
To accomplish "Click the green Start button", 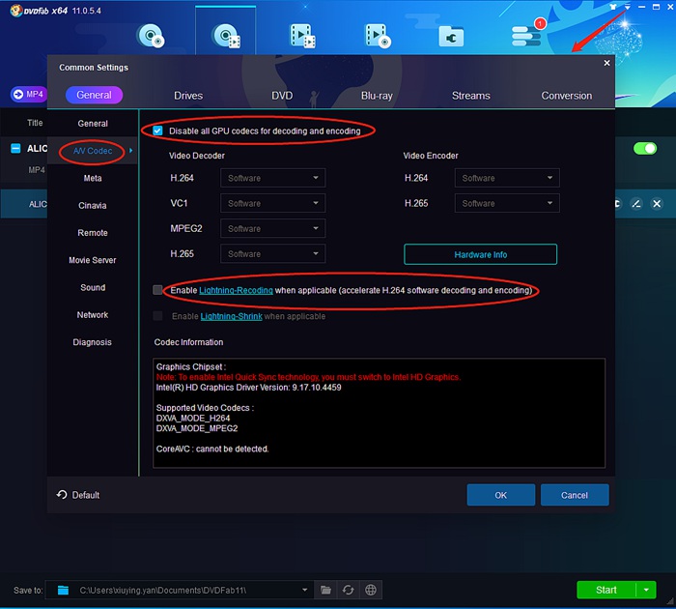I will pyautogui.click(x=606, y=590).
